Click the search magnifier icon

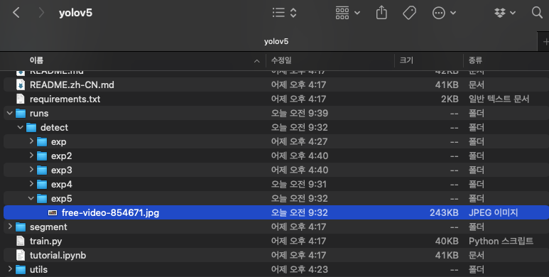pos(537,13)
